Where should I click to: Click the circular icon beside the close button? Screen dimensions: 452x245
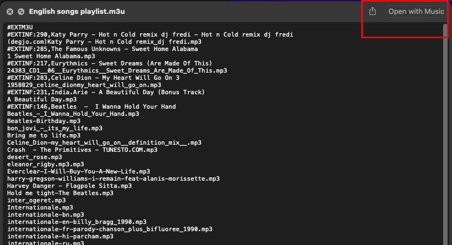point(21,12)
